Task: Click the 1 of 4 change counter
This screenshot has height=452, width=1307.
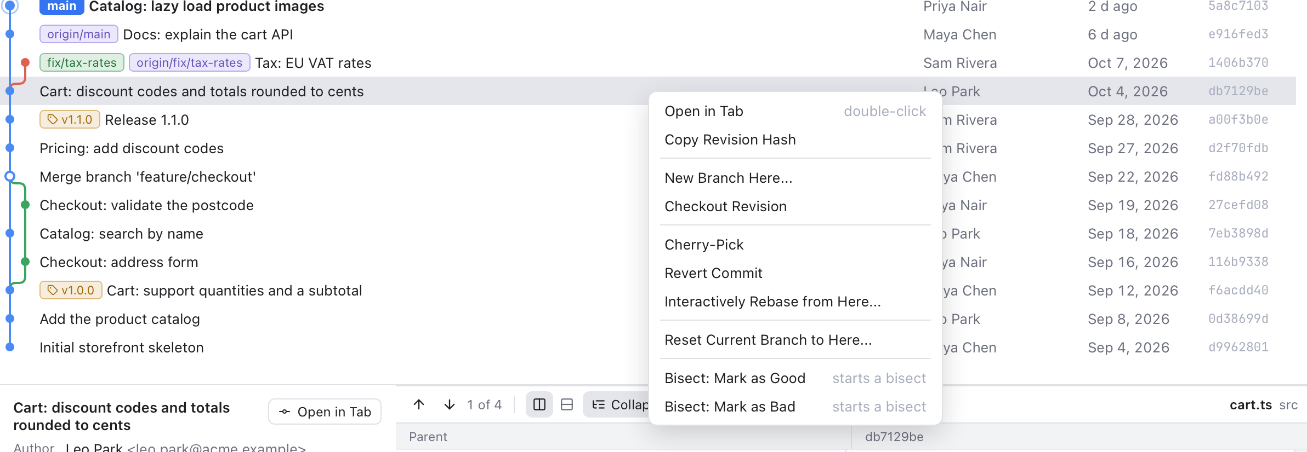Action: [484, 404]
